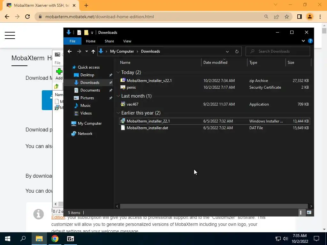Open the File ribbon tab in Explorer
Viewport: 327px width, 245px height.
(x=72, y=41)
